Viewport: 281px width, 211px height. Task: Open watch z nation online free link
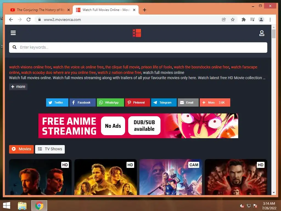click(120, 73)
